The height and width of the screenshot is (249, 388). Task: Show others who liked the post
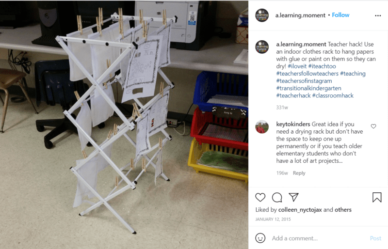tap(343, 210)
